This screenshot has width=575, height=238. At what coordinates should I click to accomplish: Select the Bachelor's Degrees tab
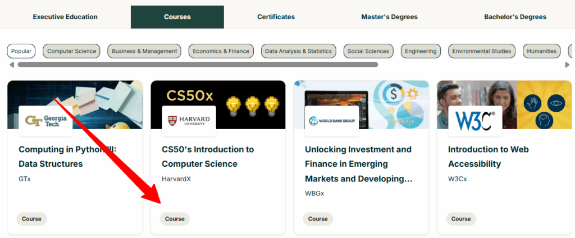(515, 17)
